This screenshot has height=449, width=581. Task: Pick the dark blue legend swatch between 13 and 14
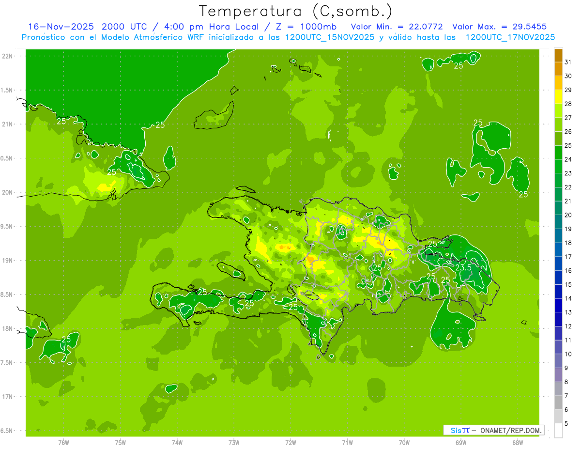pyautogui.click(x=558, y=305)
